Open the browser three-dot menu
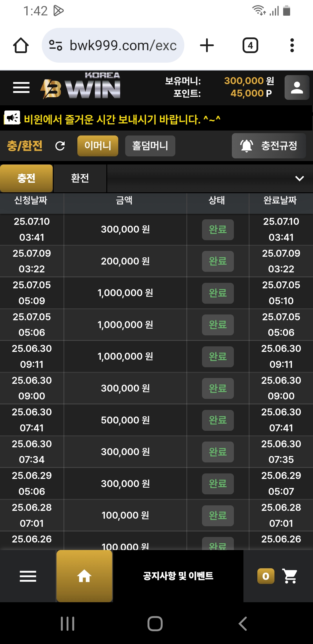Viewport: 313px width, 644px height. (x=292, y=46)
